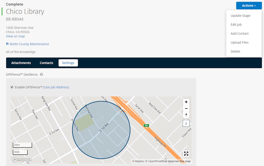Expand the map to fullscreen
264x166 pixels.
click(x=186, y=153)
